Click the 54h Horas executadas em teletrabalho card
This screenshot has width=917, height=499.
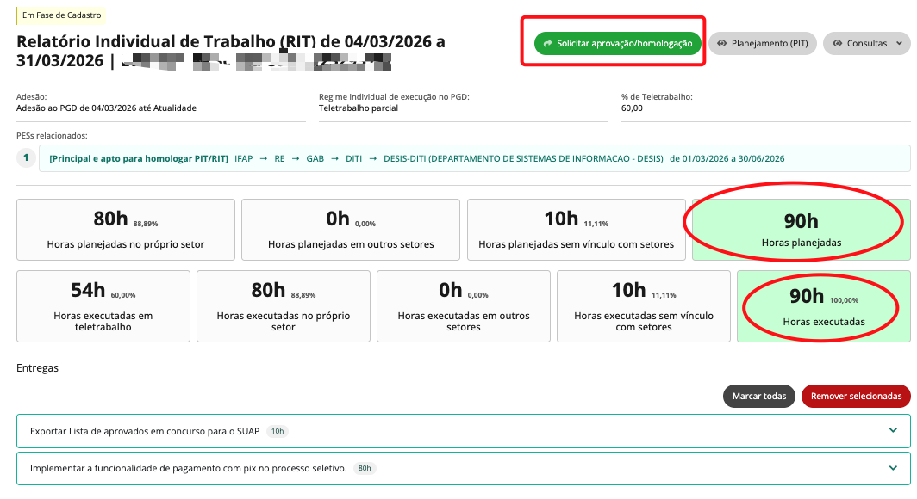point(103,306)
